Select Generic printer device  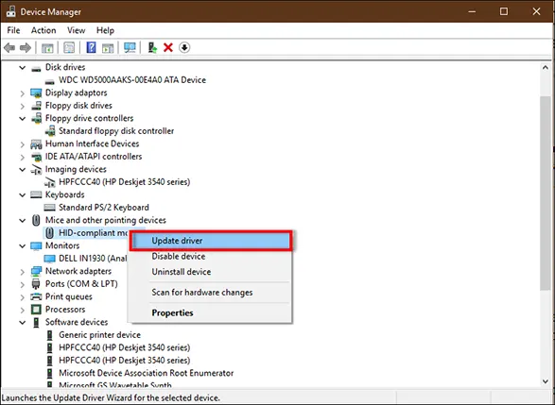point(99,335)
